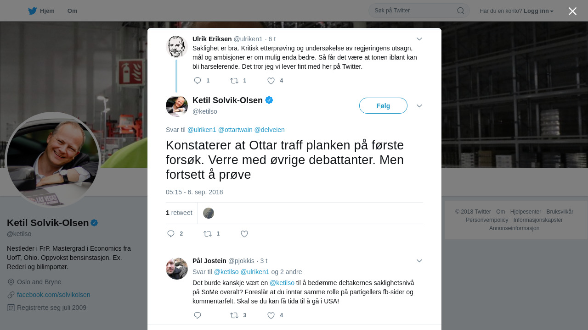
Task: Open the Logg inn dropdown
Action: 538,11
